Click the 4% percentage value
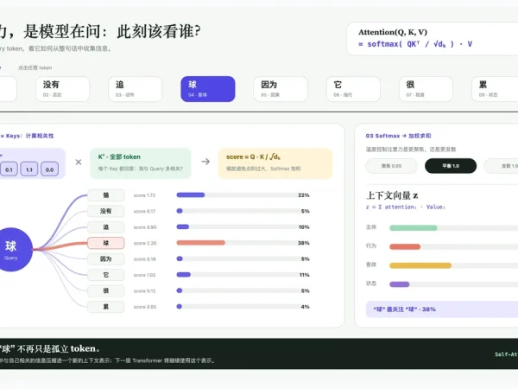The width and height of the screenshot is (518, 389). (x=306, y=307)
